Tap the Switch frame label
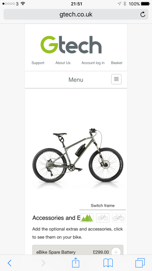The image size is (152, 271). pos(103,206)
